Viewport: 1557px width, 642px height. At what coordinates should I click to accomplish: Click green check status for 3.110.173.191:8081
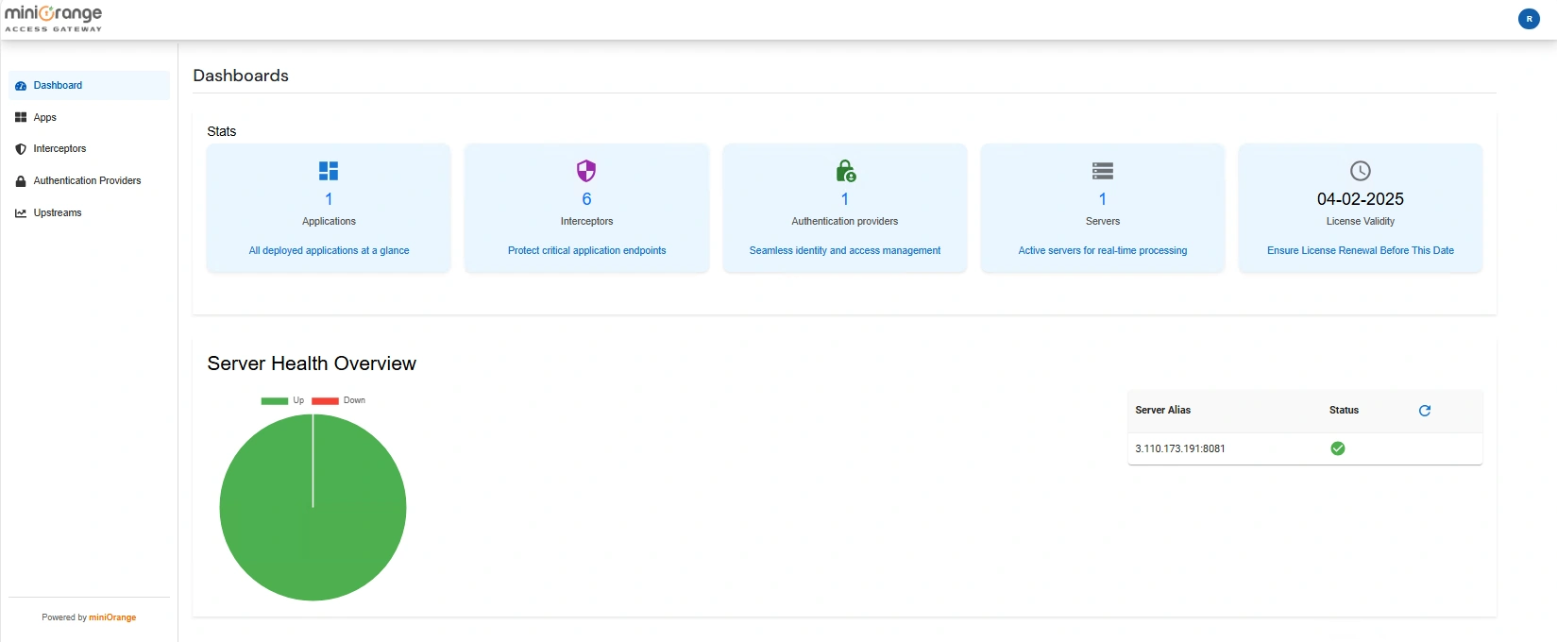1338,448
